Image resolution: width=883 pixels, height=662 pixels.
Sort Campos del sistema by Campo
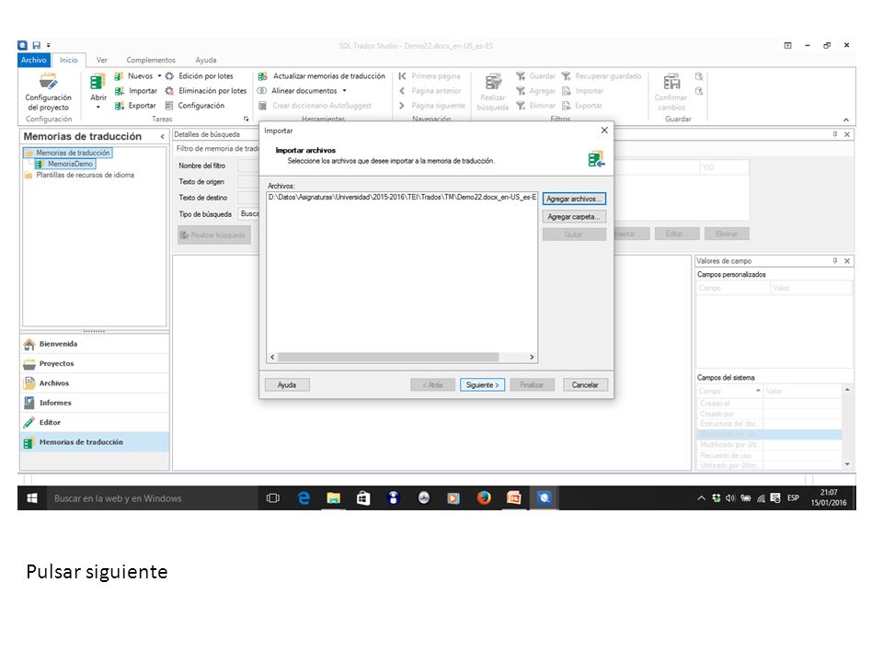tap(729, 391)
